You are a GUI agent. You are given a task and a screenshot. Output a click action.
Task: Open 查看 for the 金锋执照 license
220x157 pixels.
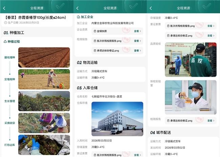137,31
